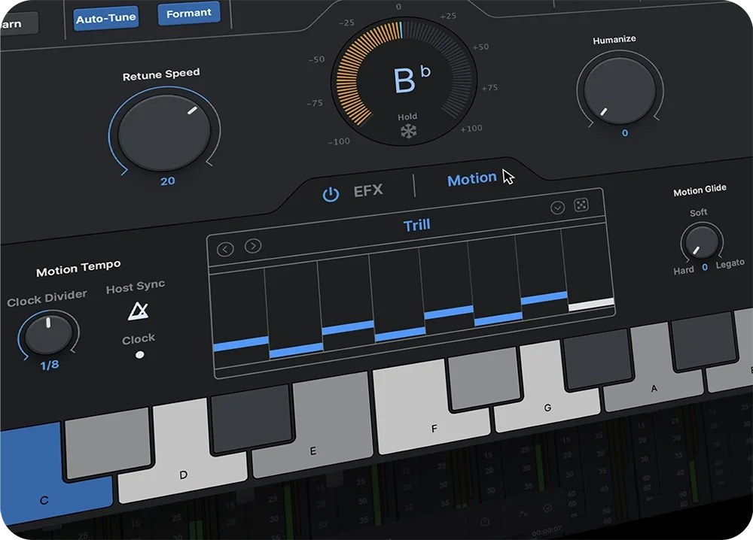Open the Trill pattern name selector
The height and width of the screenshot is (540, 753).
[416, 225]
